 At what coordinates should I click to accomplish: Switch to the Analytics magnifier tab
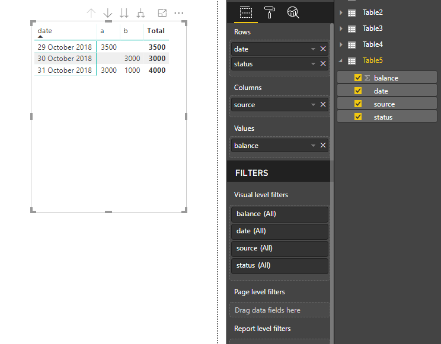tap(293, 12)
